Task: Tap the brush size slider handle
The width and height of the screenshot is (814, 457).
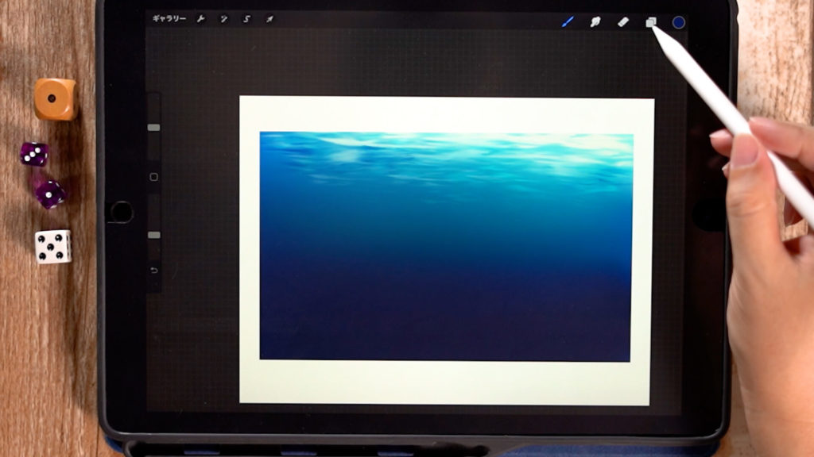Action: [x=154, y=127]
